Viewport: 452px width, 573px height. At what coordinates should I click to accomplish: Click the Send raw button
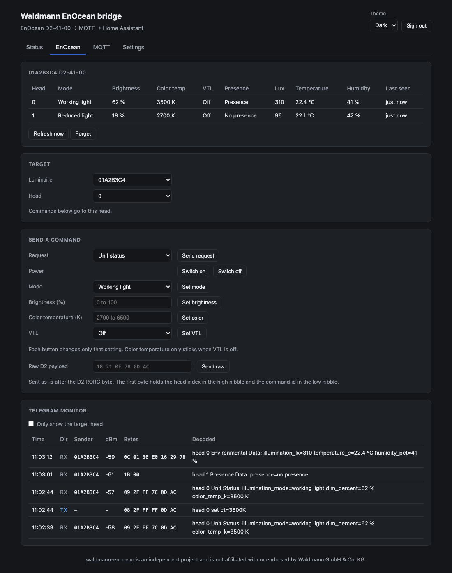coord(213,366)
